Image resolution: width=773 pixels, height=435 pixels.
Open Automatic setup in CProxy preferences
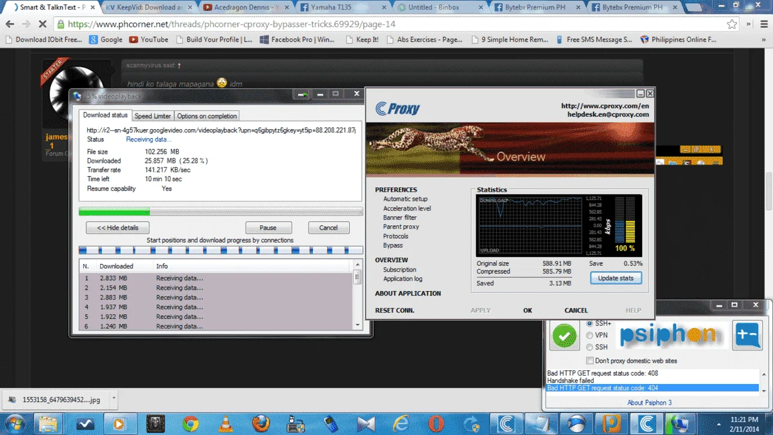pos(405,199)
